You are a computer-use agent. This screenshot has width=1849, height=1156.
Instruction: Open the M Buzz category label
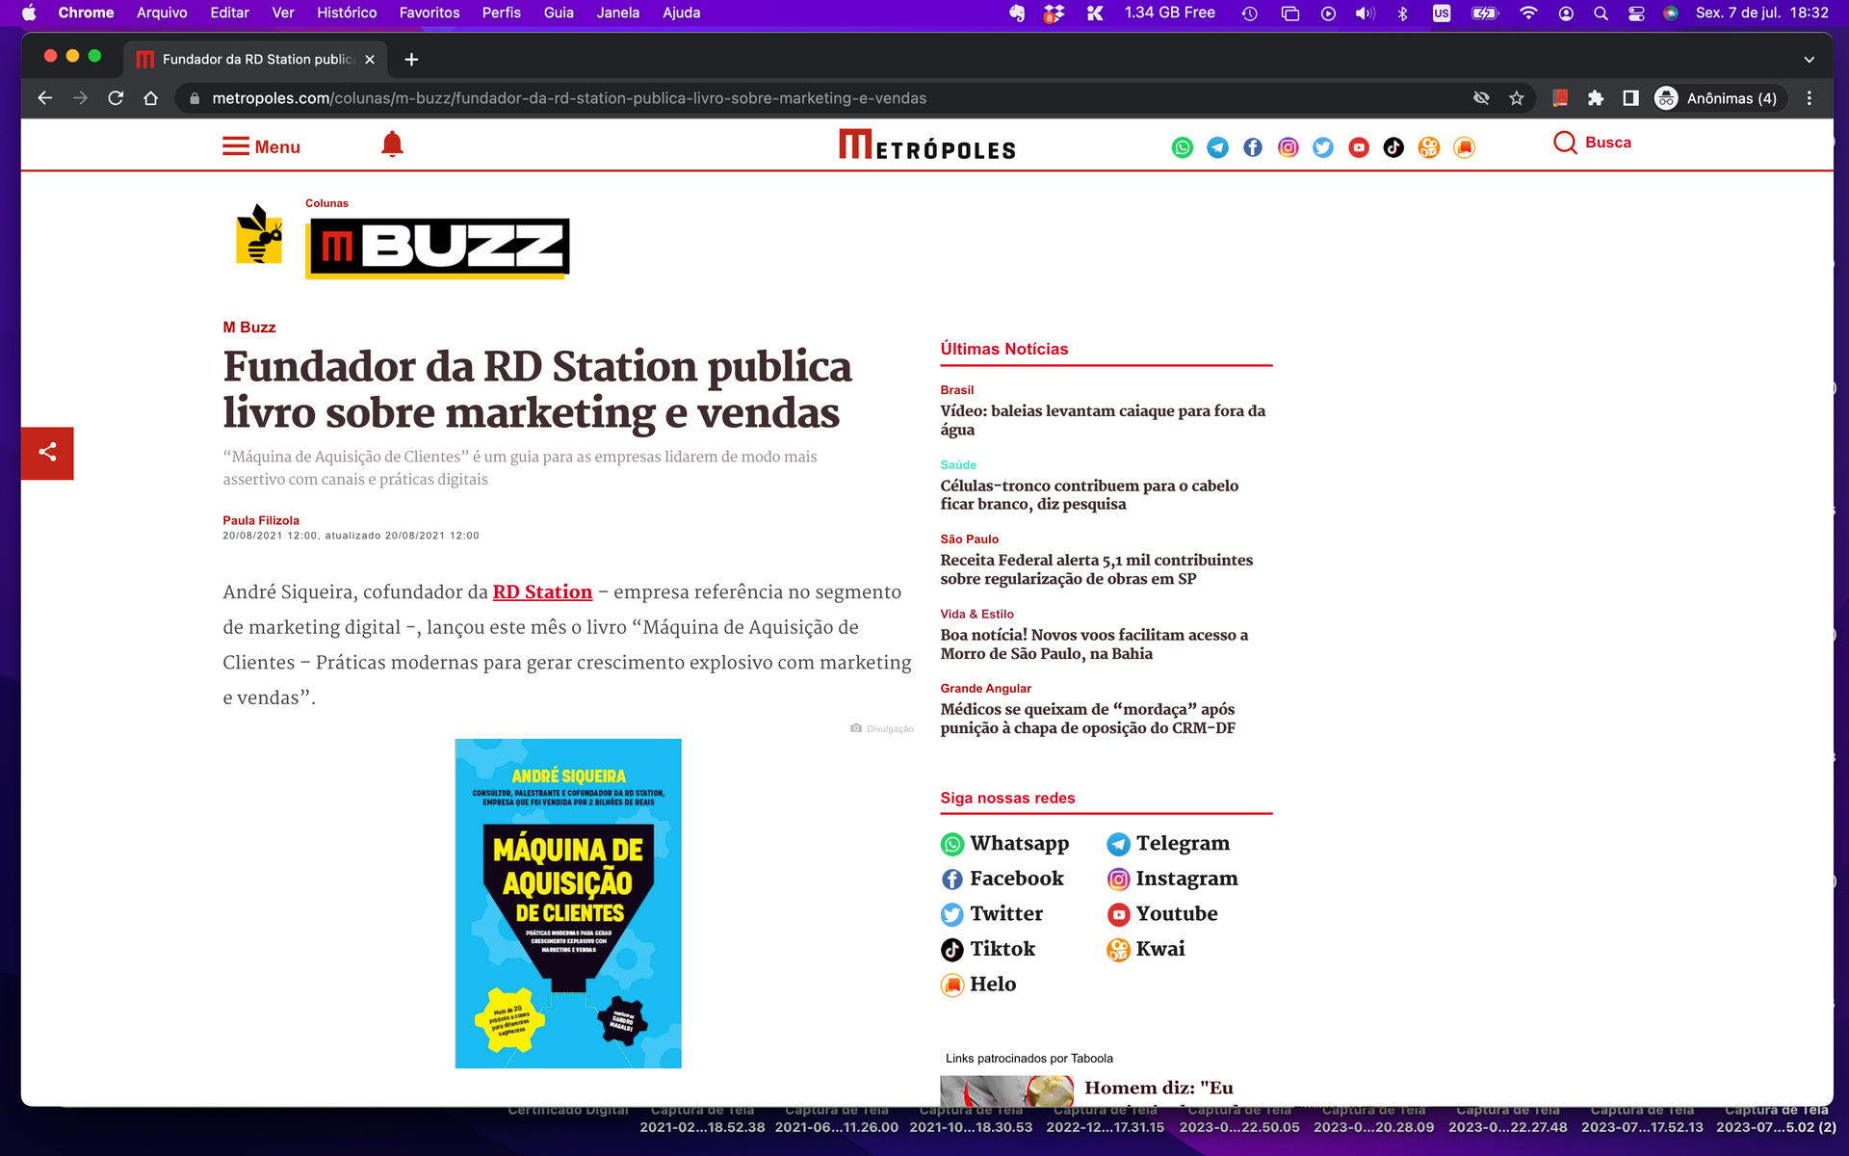coord(249,328)
